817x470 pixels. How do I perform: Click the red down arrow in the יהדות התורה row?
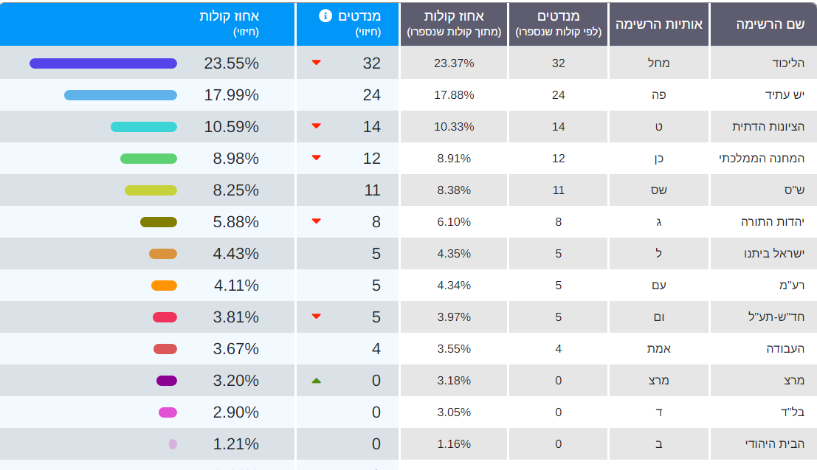click(316, 221)
